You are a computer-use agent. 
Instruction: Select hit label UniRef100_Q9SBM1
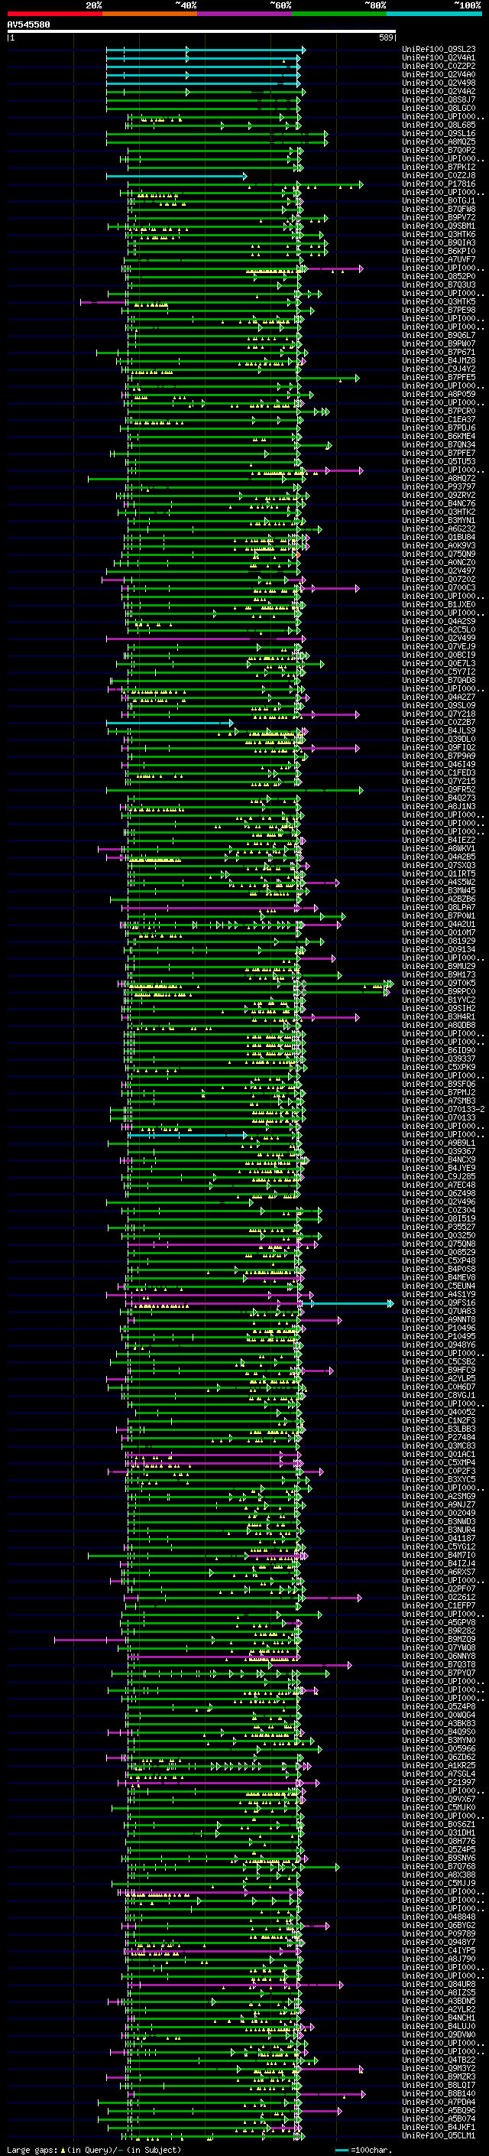(439, 226)
